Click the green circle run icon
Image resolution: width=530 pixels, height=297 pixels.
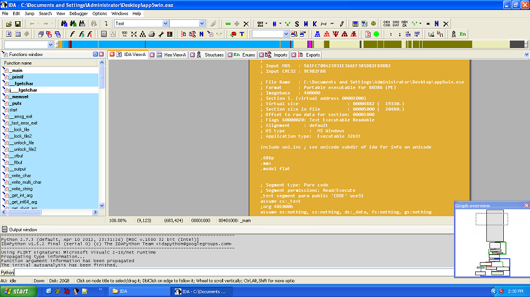(x=376, y=34)
